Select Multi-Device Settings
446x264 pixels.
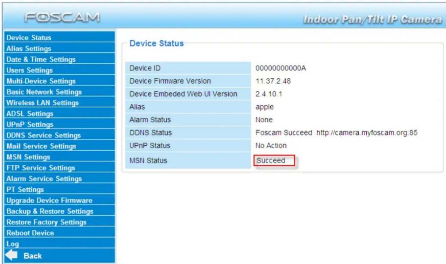[41, 81]
